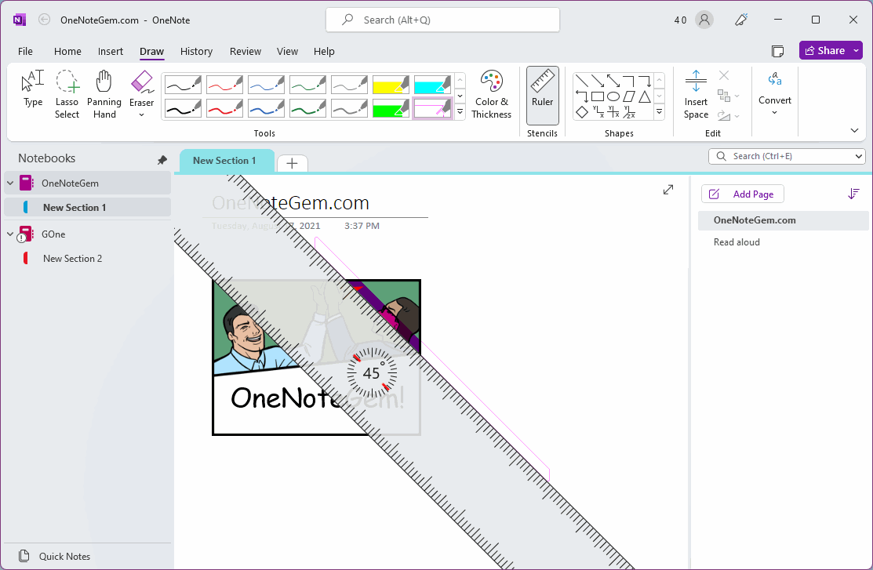Switch to the Insert tab
Image resolution: width=873 pixels, height=570 pixels.
pyautogui.click(x=111, y=51)
